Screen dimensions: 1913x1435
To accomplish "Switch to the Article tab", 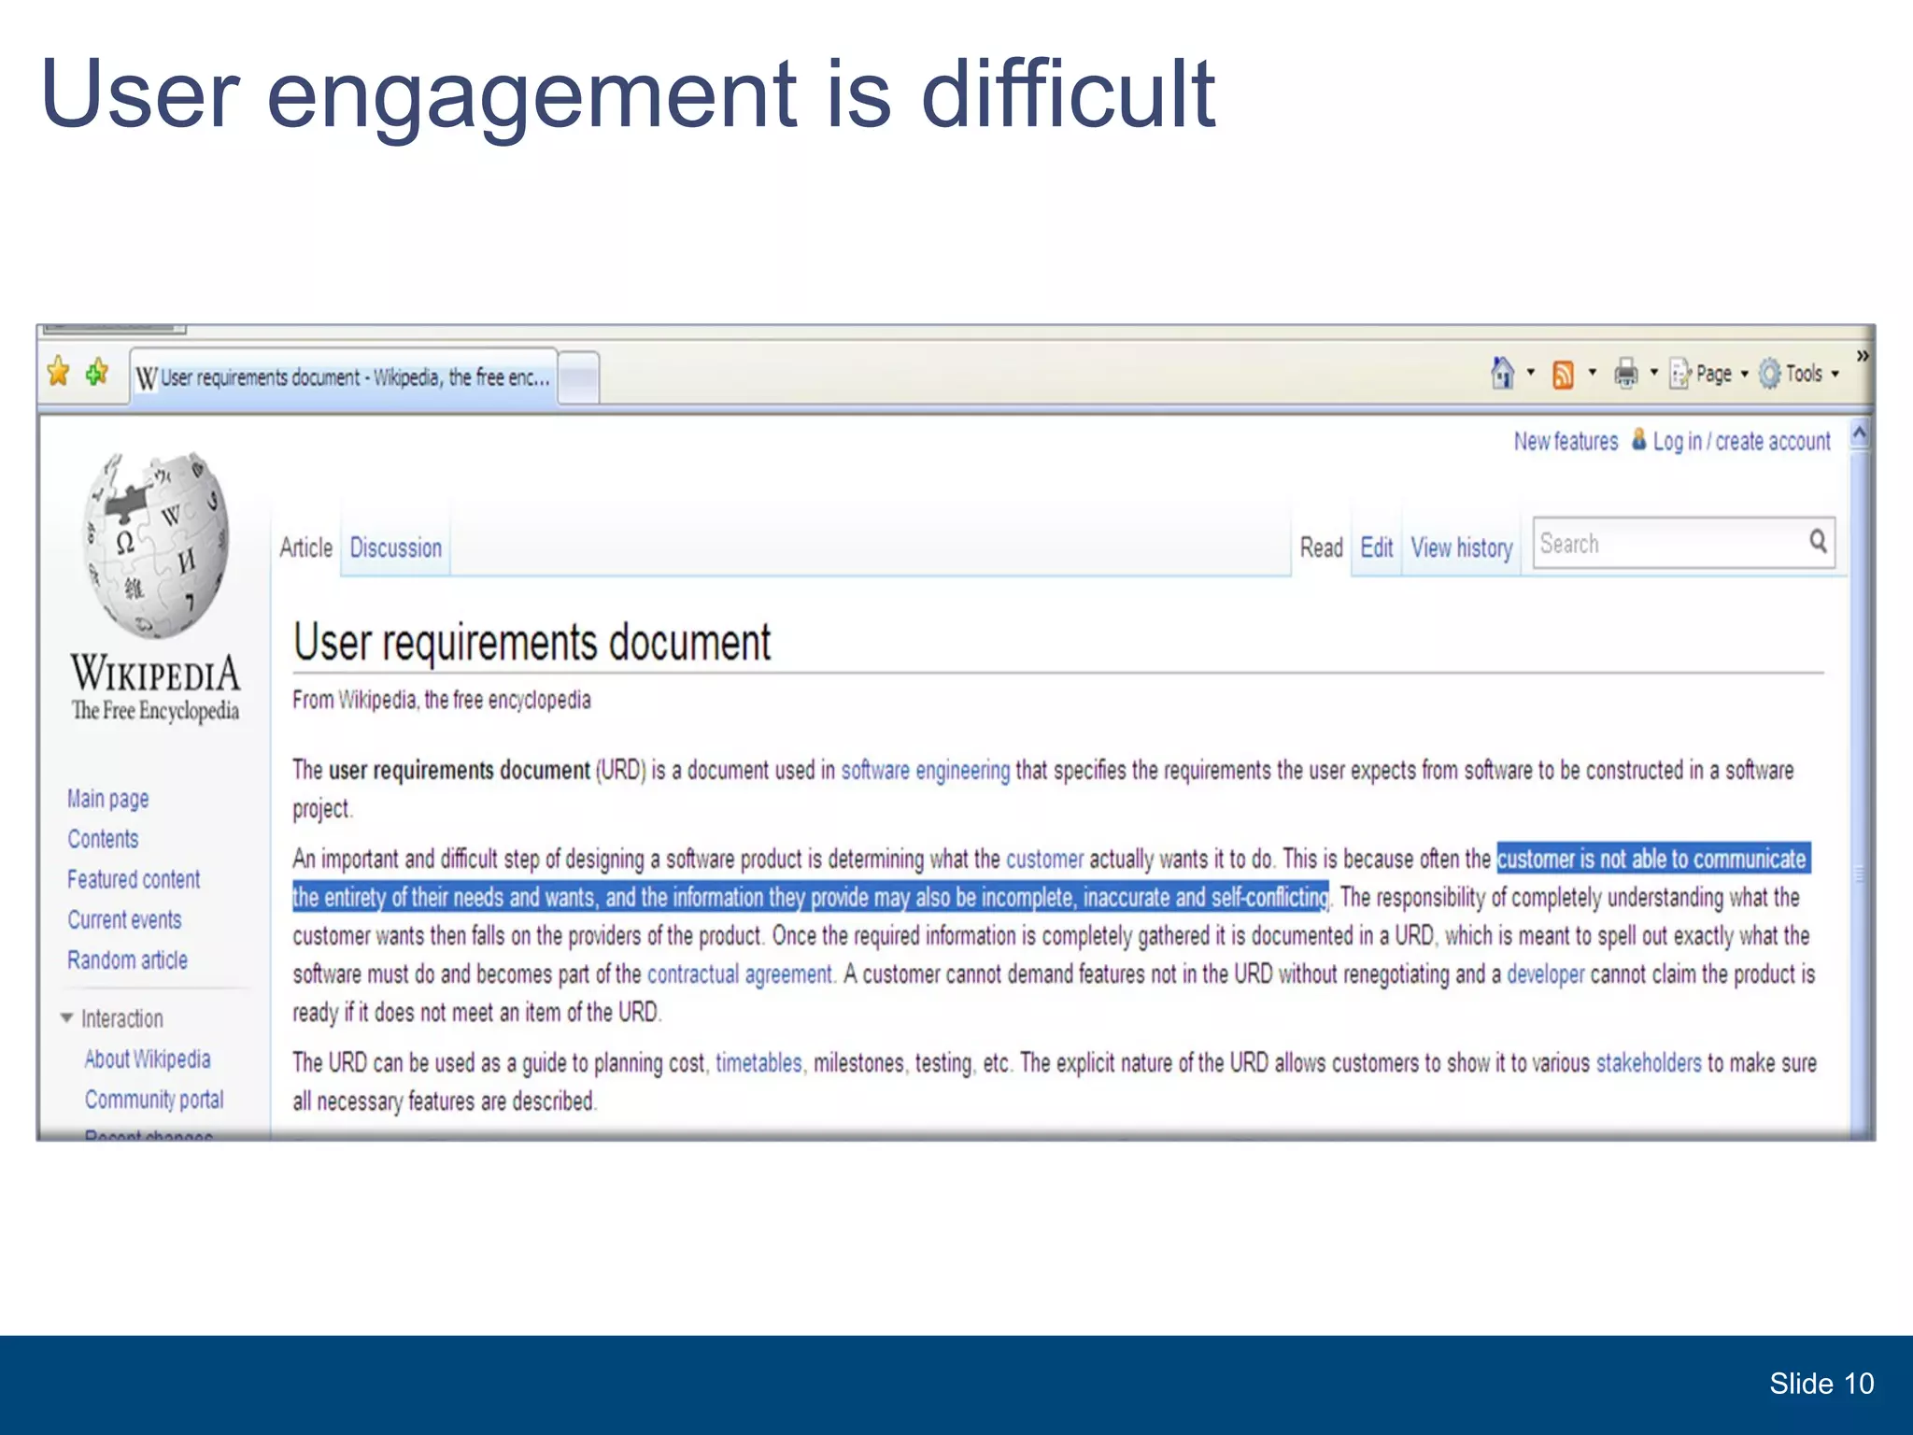I will click(306, 547).
